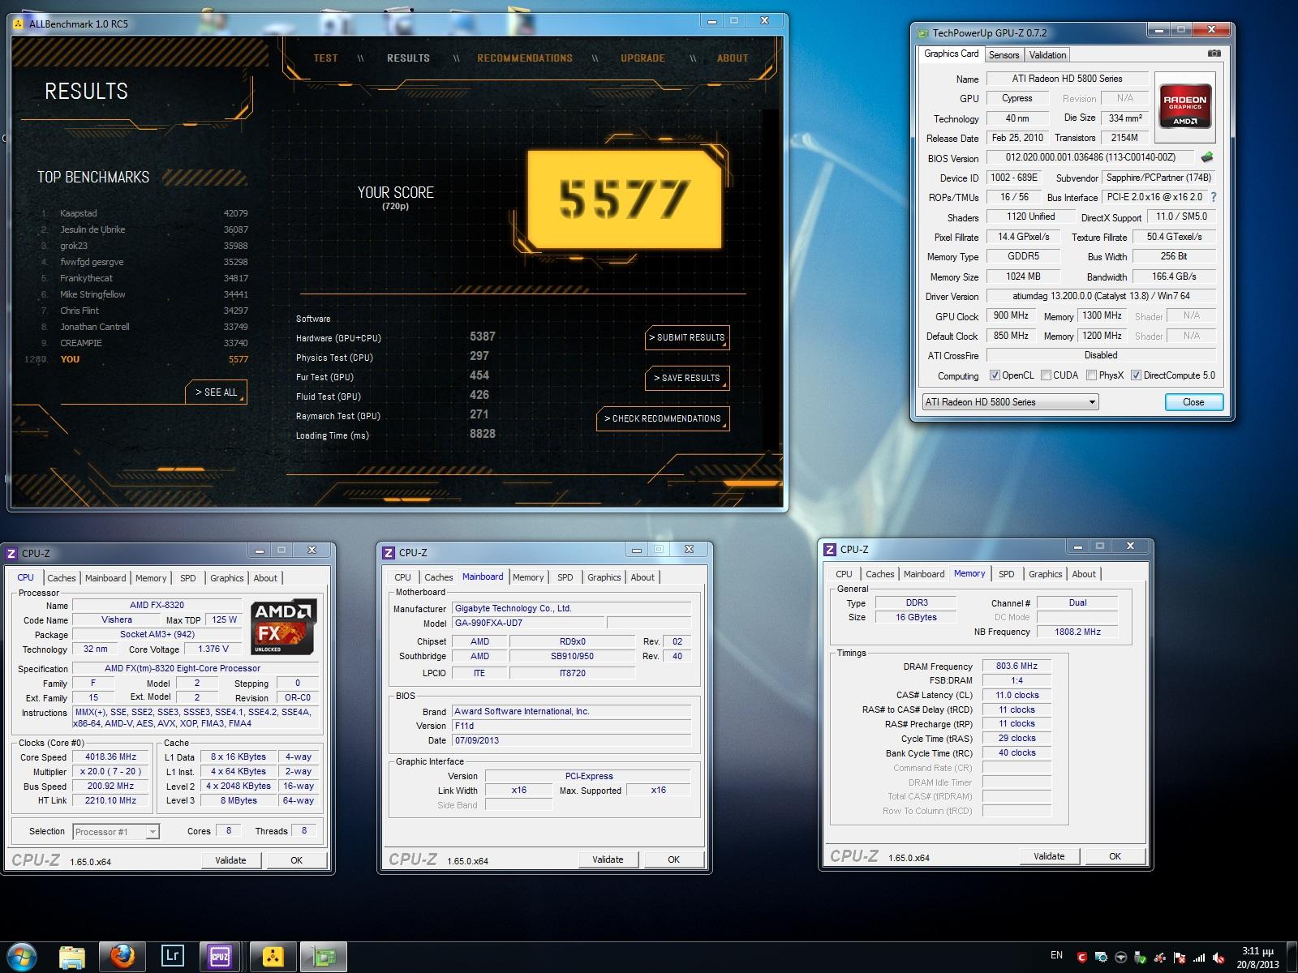Open the ATI Radeon HD 5800 Series dropdown
This screenshot has height=973, width=1298.
tap(1010, 402)
